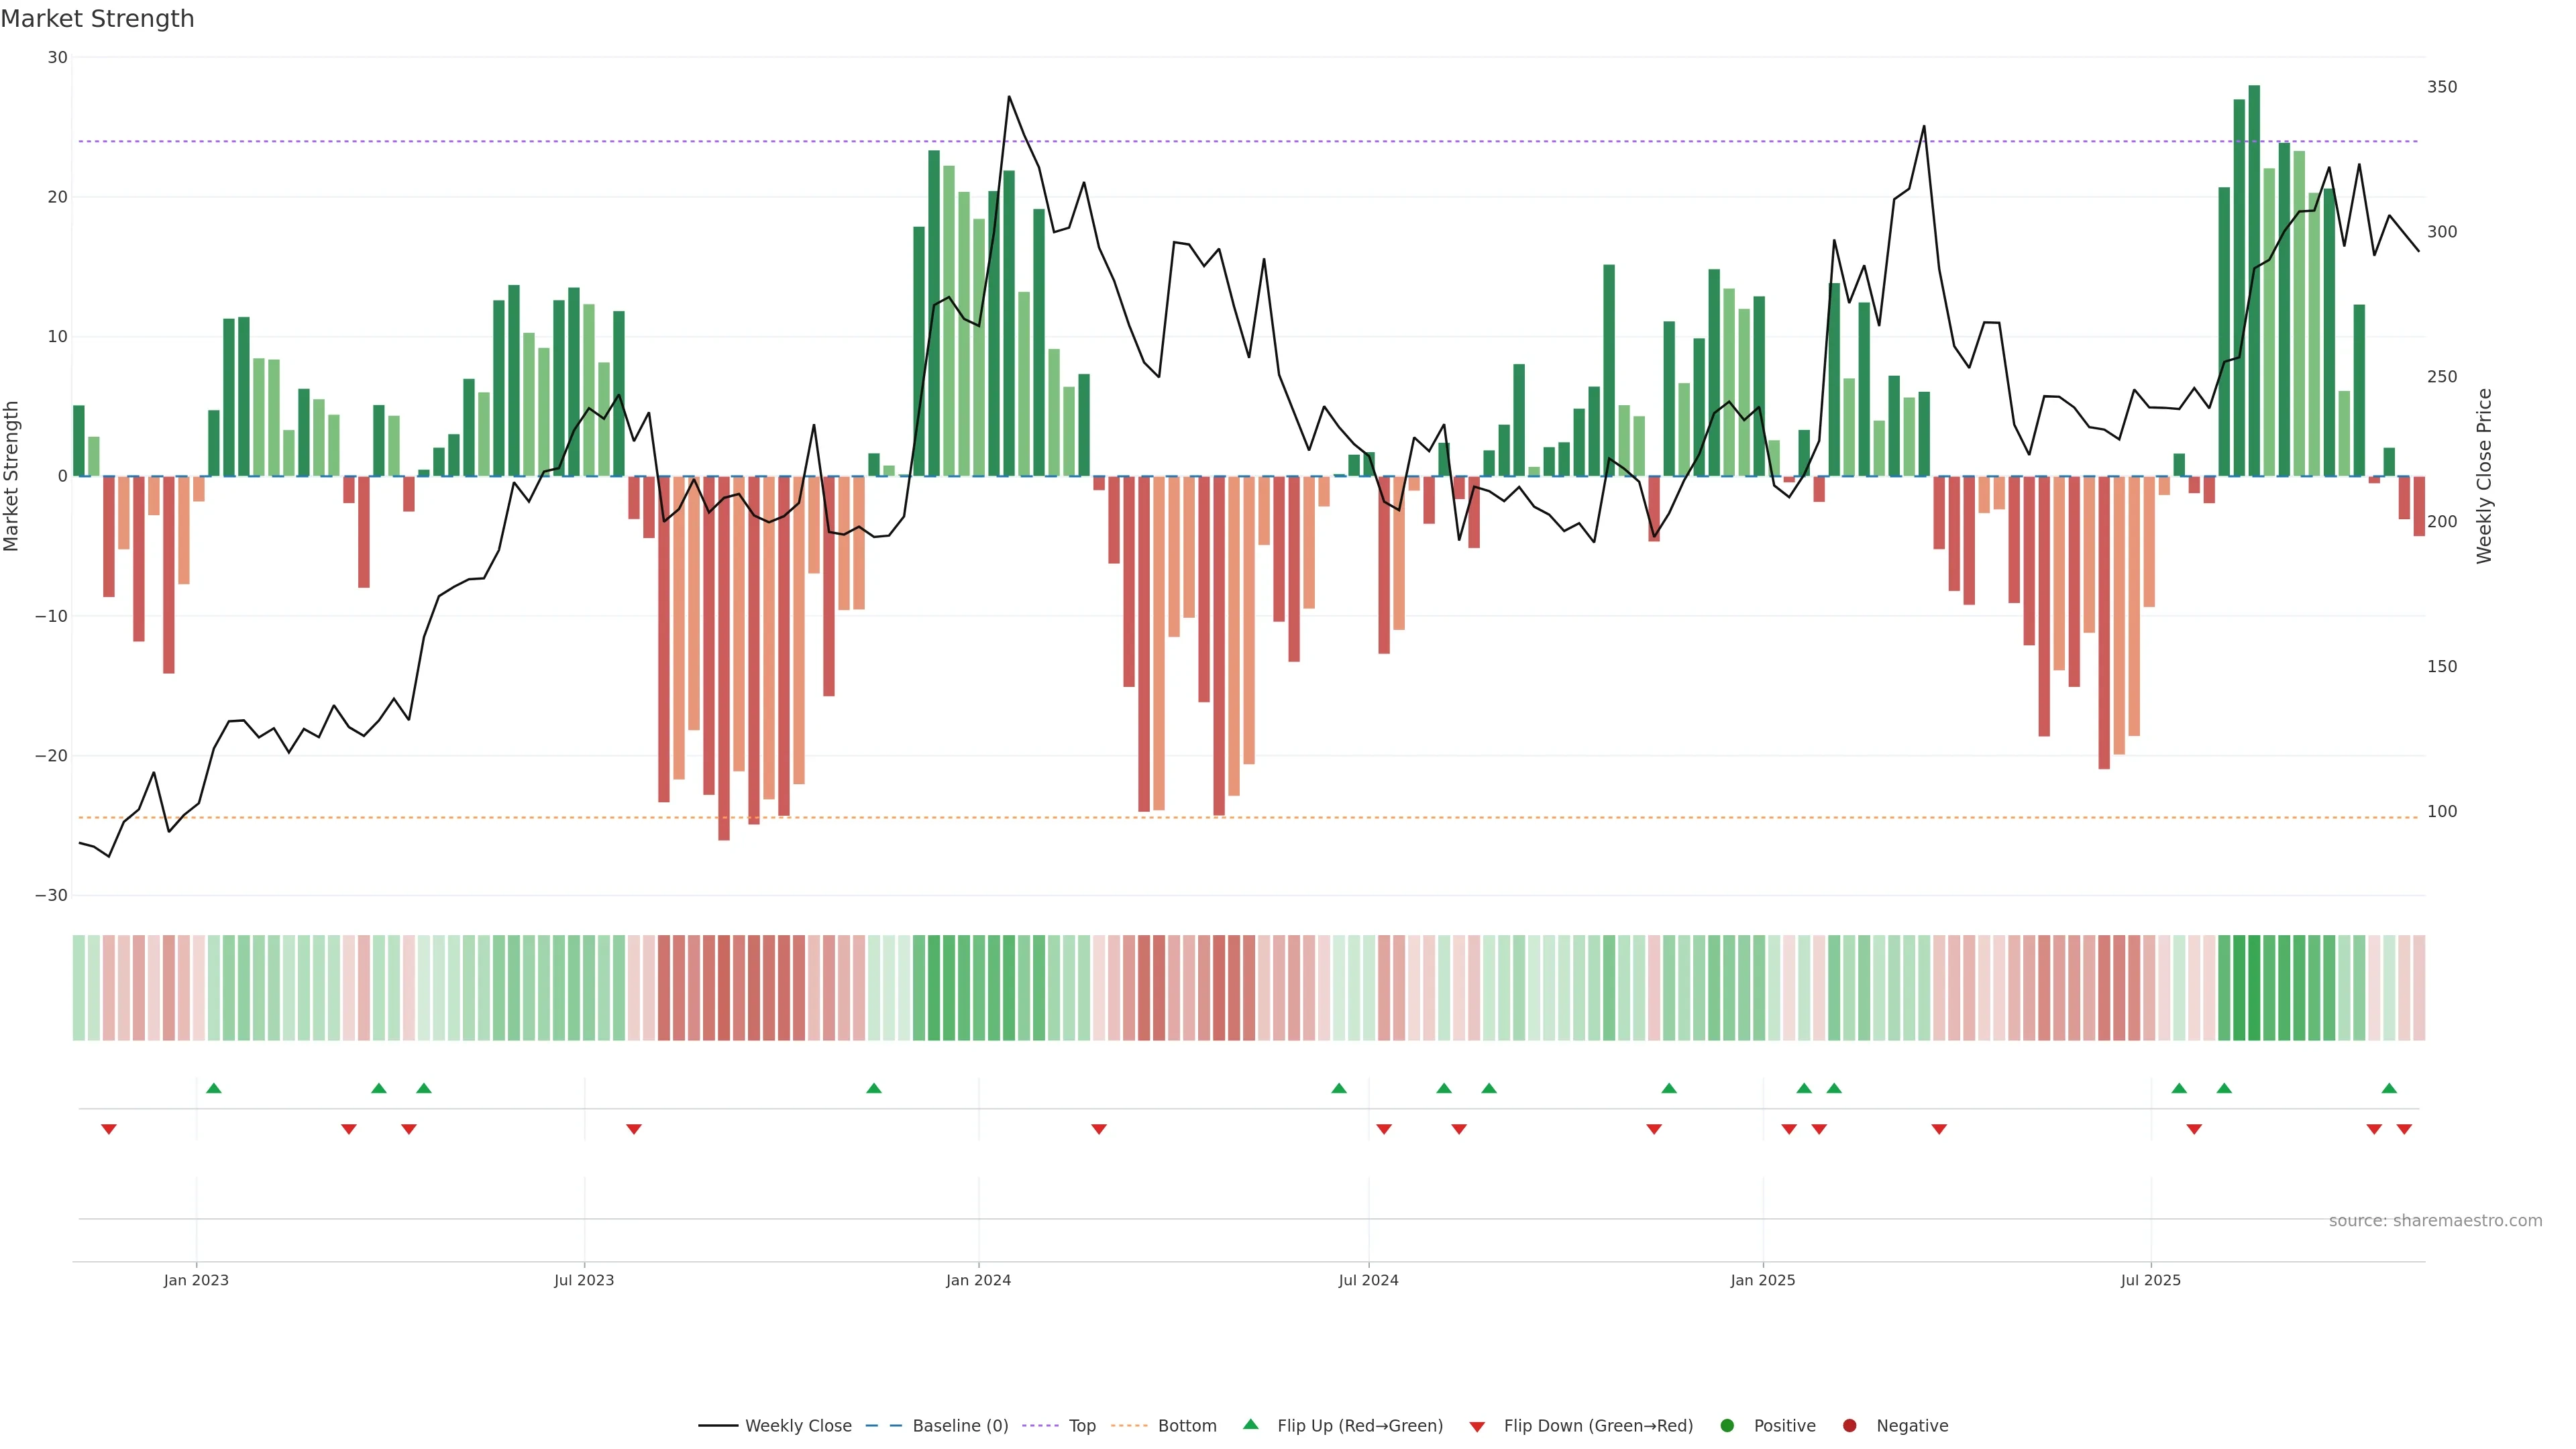Open the source: sharemaestro.com text link
This screenshot has height=1449, width=2576.
(2435, 1220)
